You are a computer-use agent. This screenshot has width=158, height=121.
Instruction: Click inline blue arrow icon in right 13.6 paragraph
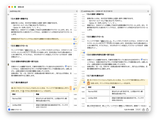[142, 60]
